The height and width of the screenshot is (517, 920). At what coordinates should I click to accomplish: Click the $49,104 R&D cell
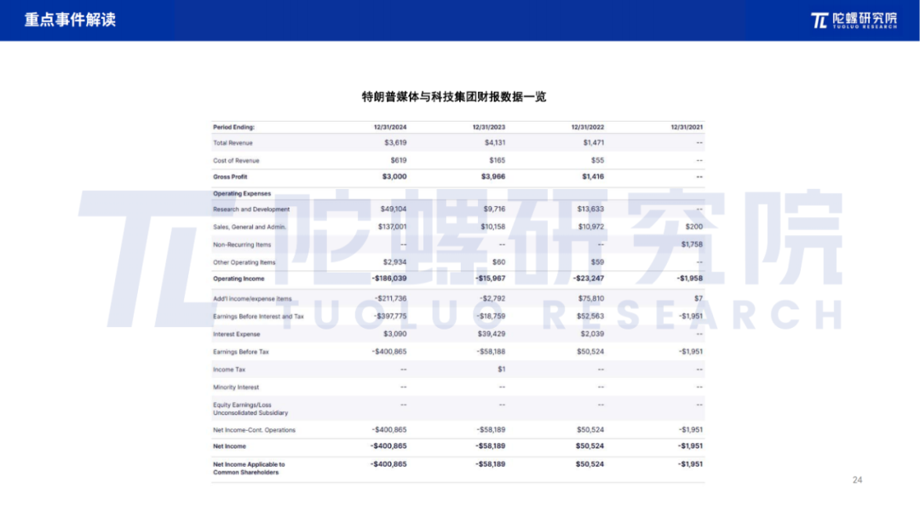point(393,209)
